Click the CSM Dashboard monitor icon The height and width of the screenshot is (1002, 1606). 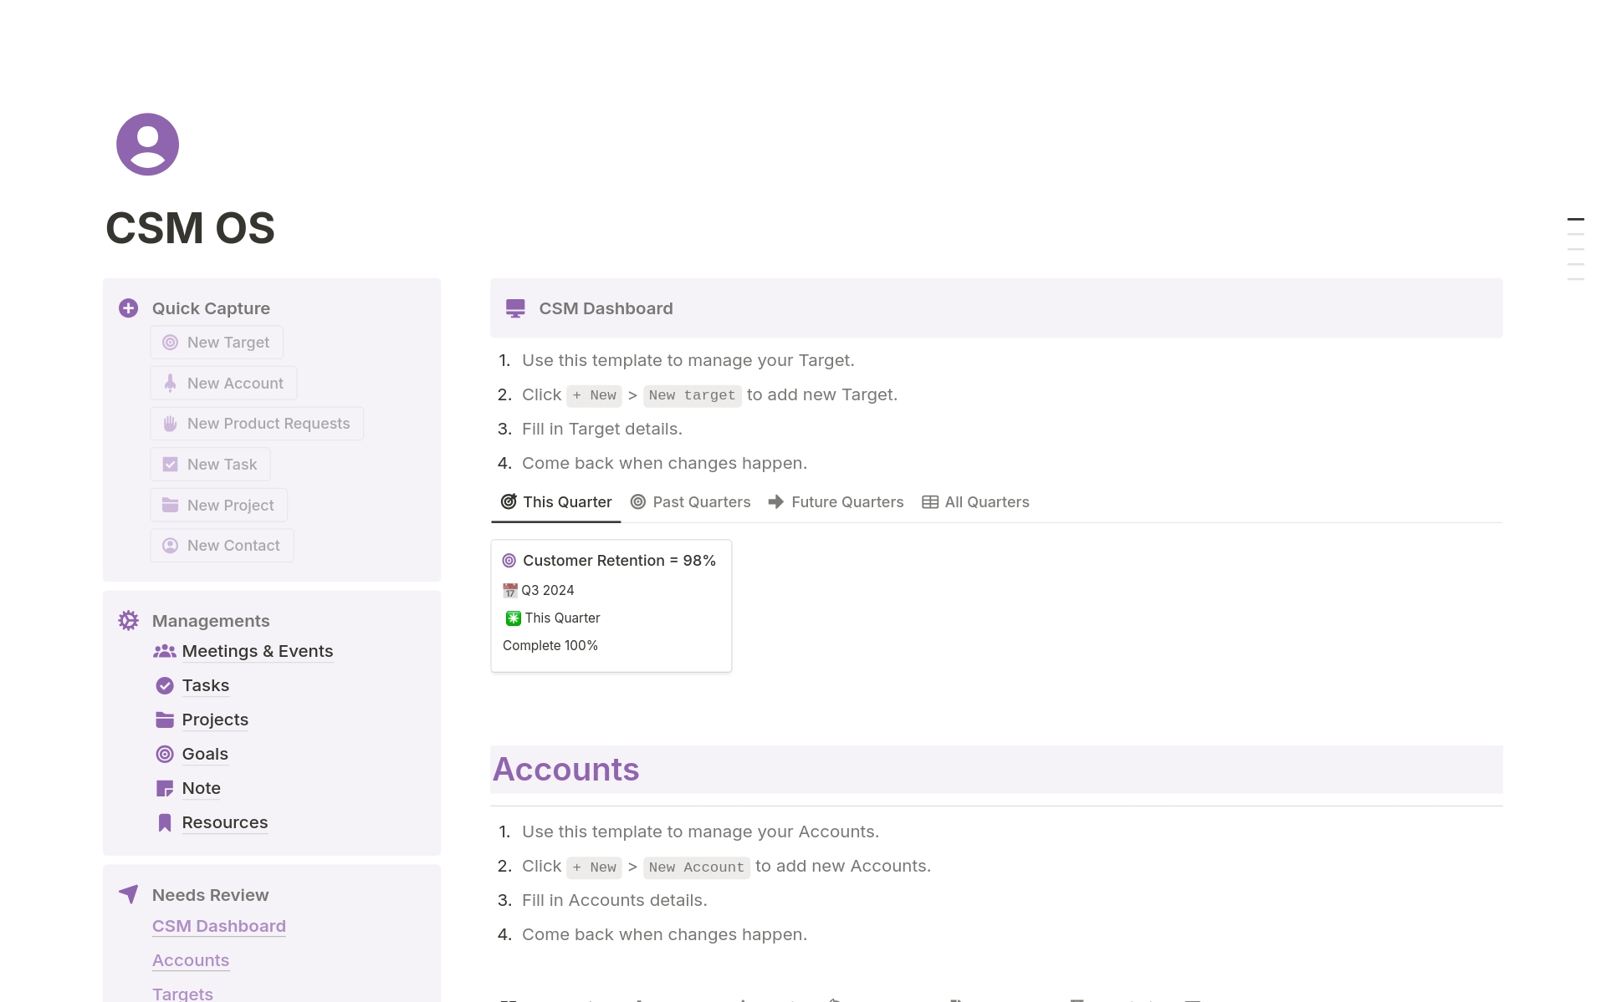(x=515, y=308)
